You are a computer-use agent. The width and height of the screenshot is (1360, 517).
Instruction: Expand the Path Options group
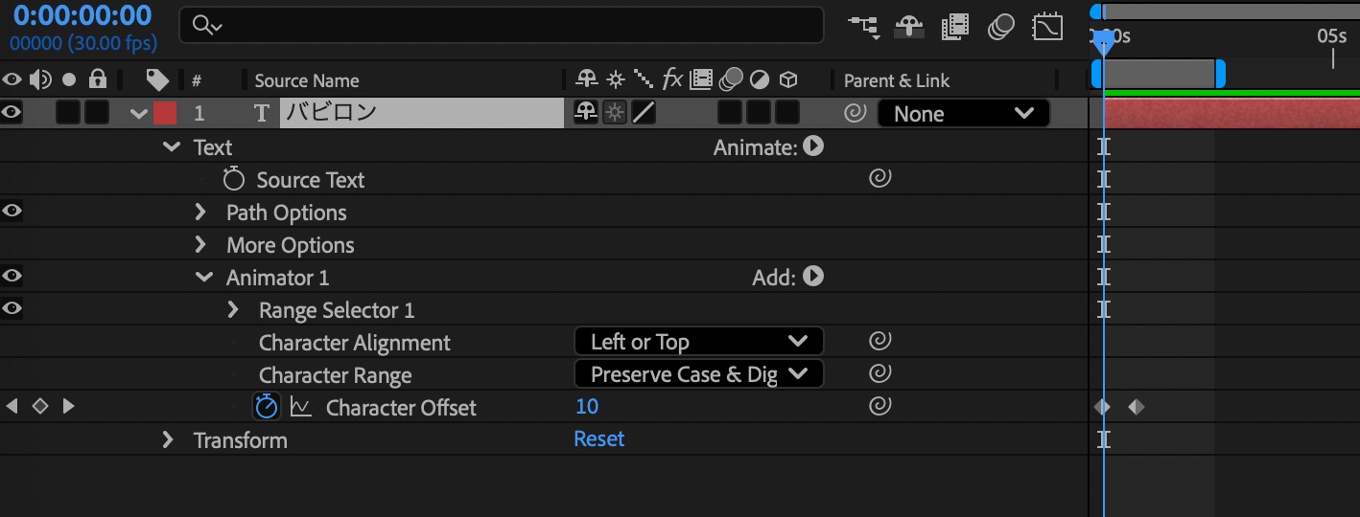click(200, 212)
